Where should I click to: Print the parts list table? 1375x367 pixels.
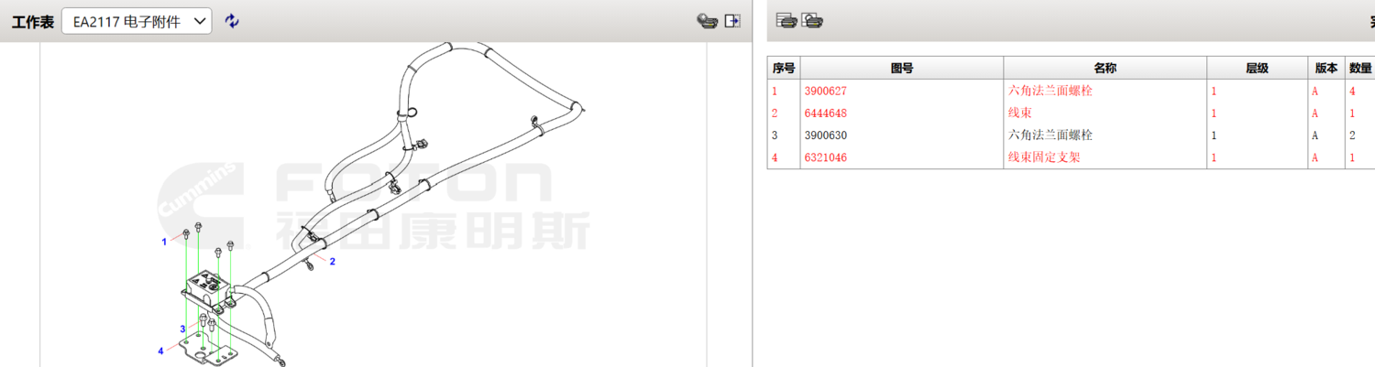tap(786, 20)
